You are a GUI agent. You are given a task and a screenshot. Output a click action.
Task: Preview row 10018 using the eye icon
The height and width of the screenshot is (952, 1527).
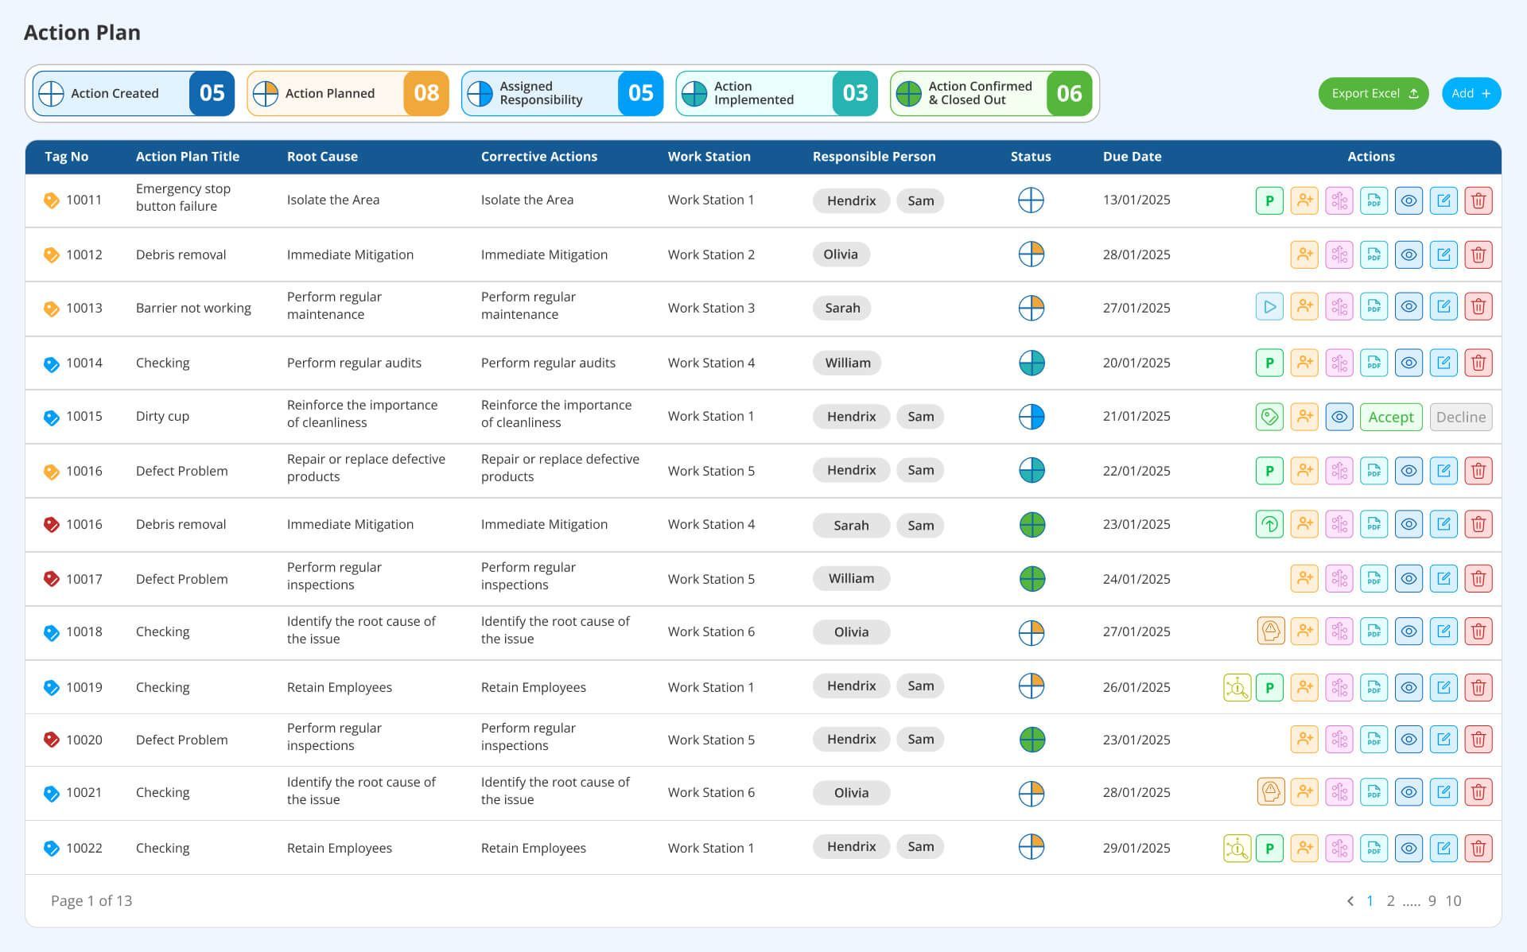1408,631
